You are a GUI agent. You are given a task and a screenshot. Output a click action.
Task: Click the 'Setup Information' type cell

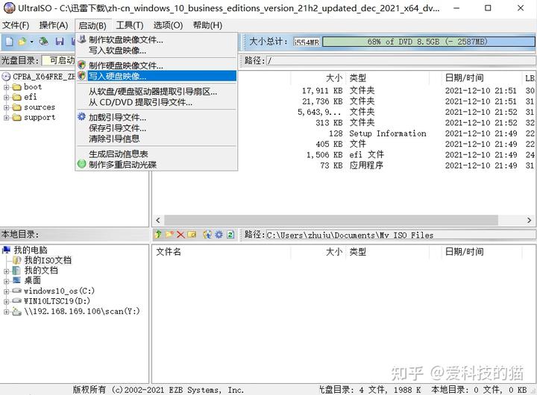click(388, 133)
